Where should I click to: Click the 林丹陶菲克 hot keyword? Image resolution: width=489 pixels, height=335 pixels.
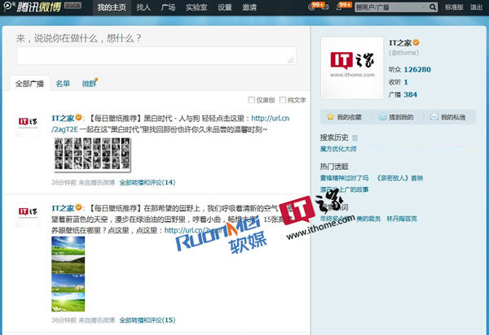point(402,219)
